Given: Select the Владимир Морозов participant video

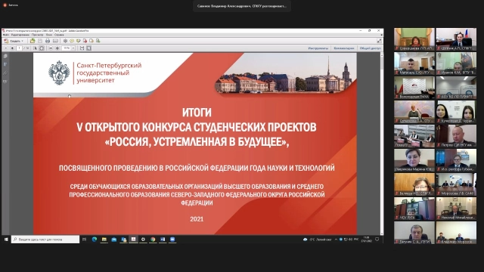Looking at the screenshot, I should 456,233.
